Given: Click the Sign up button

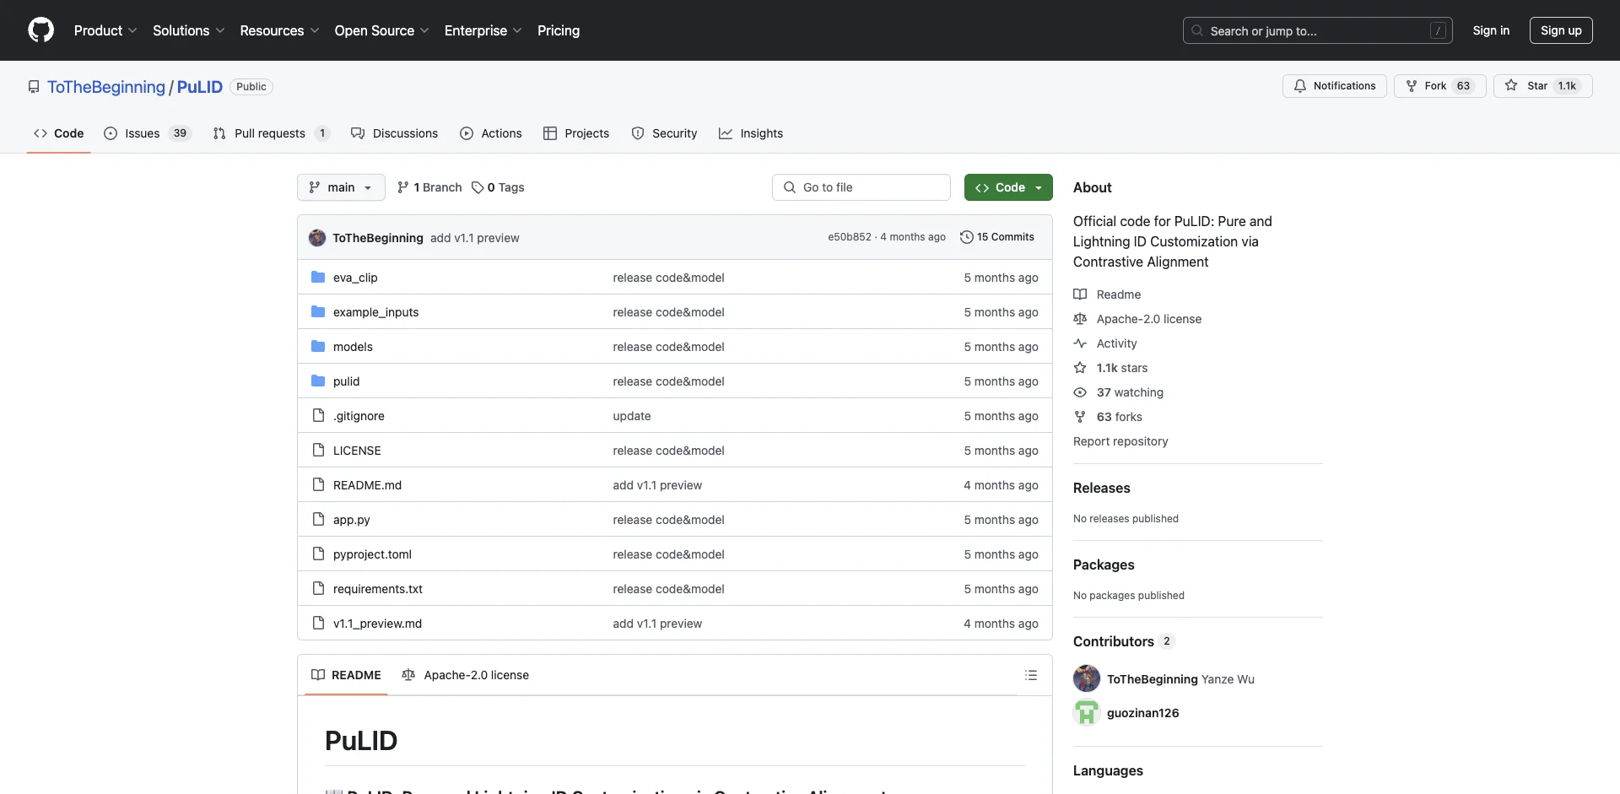Looking at the screenshot, I should tap(1561, 30).
